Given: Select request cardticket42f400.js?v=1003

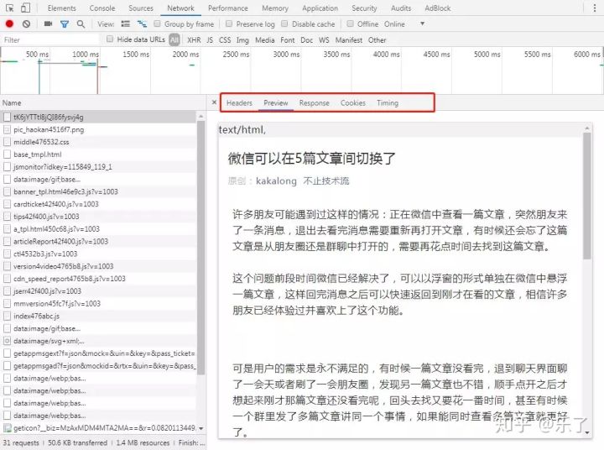Looking at the screenshot, I should (98, 204).
